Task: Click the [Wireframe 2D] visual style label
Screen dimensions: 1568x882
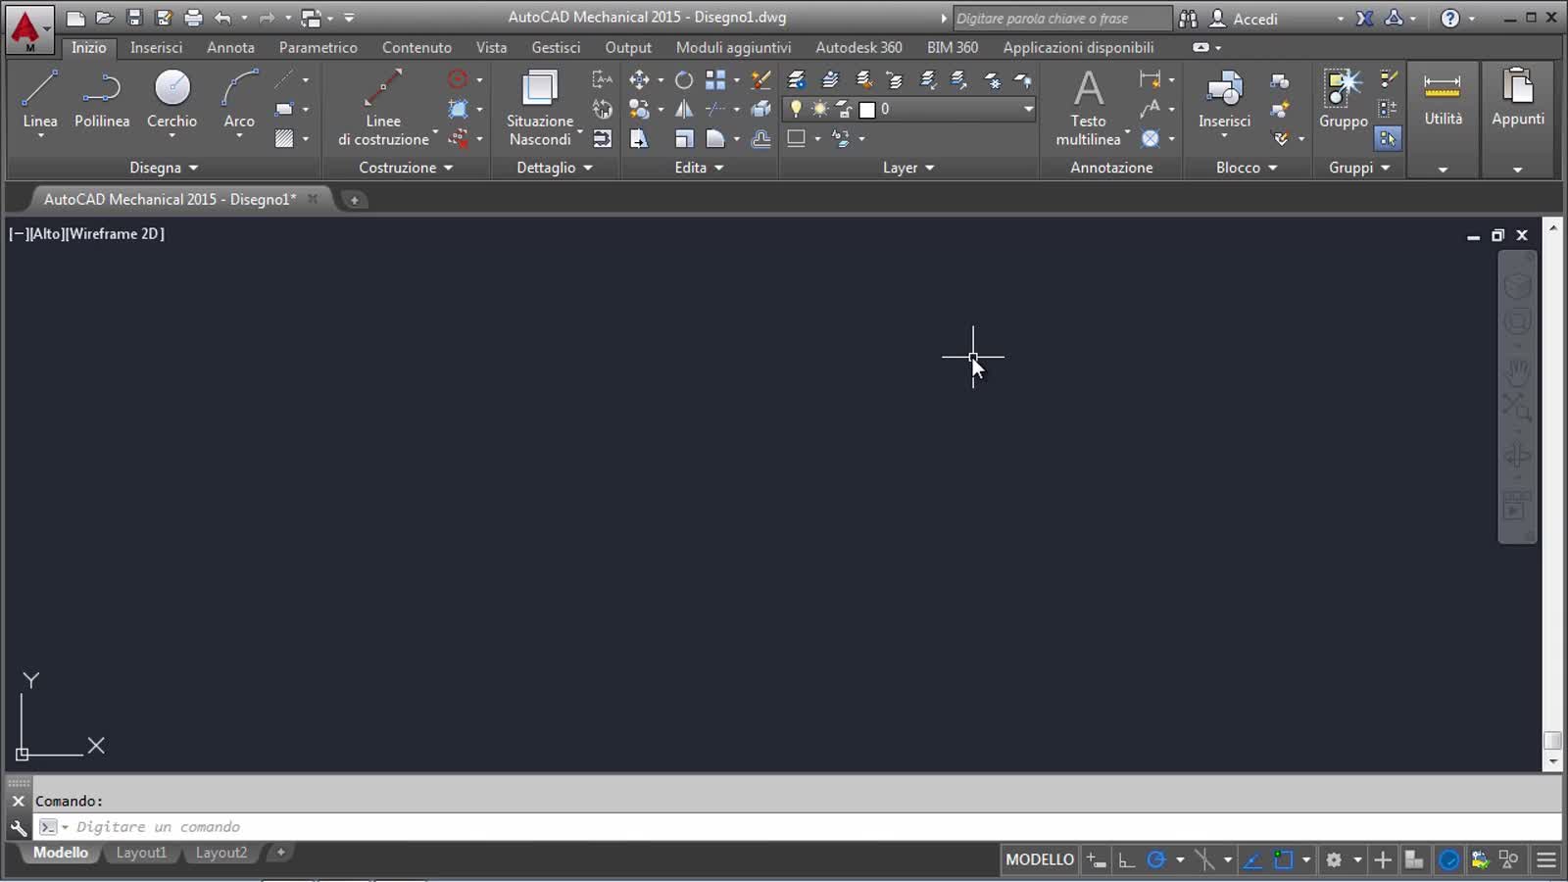Action: 116,233
